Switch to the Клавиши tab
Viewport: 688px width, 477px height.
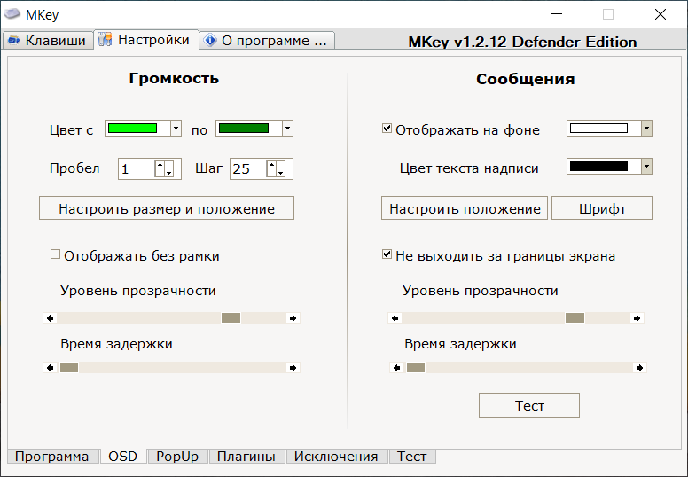coord(48,41)
